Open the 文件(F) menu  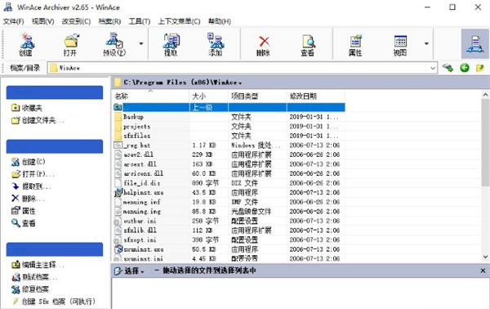coord(13,21)
